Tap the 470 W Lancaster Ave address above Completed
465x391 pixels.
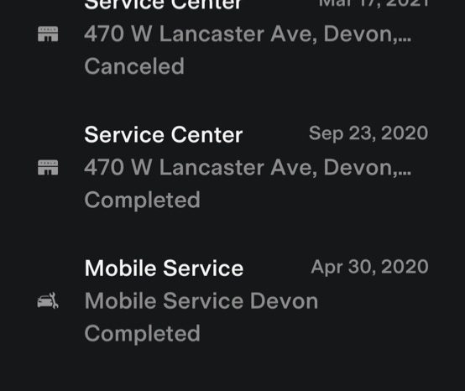coord(248,168)
